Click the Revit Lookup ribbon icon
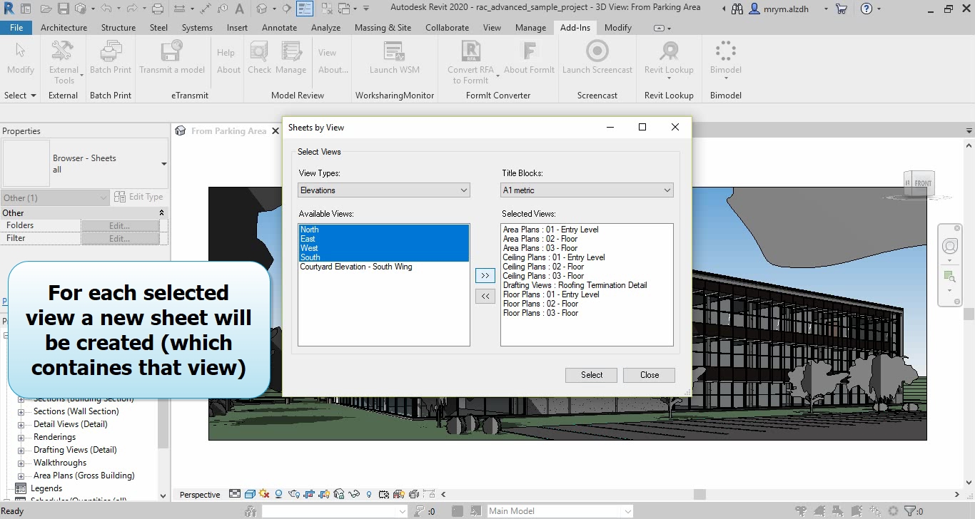Screen dimensions: 975x519 point(669,52)
